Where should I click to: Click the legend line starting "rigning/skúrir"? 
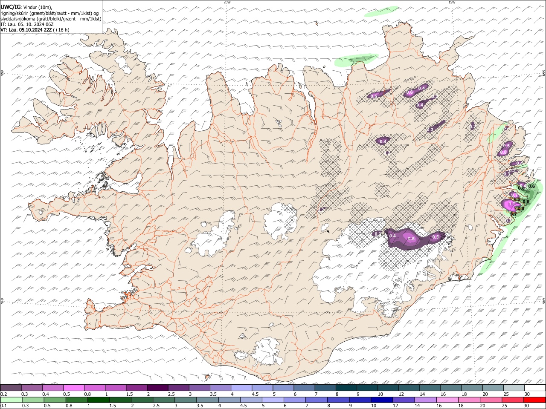tap(49, 13)
